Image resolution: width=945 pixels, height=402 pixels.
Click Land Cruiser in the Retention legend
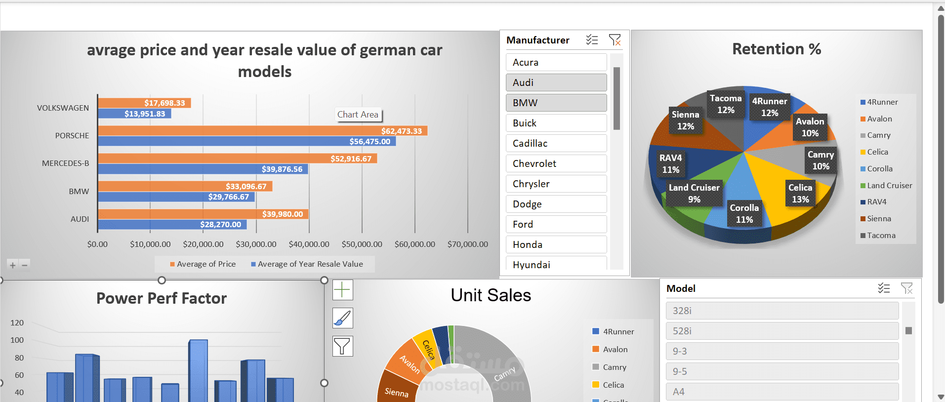pos(886,186)
